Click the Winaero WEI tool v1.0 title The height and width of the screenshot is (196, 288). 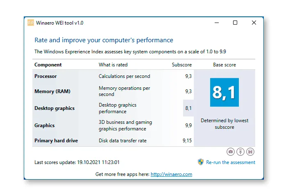[60, 23]
